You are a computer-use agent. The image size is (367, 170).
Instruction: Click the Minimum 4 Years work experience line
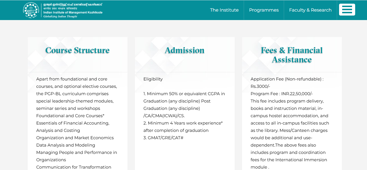(x=183, y=123)
